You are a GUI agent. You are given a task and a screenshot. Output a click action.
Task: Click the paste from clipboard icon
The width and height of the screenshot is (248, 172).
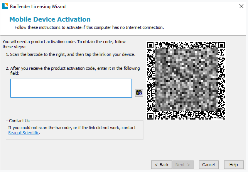click(x=139, y=93)
